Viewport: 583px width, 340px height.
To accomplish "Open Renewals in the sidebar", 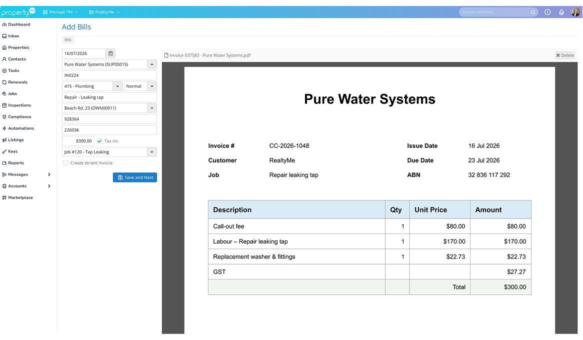I will pyautogui.click(x=15, y=82).
